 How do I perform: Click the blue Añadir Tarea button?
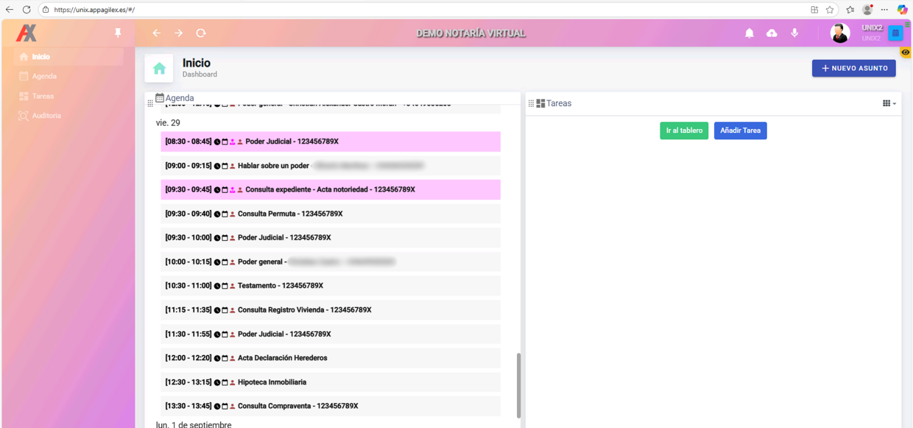point(740,130)
